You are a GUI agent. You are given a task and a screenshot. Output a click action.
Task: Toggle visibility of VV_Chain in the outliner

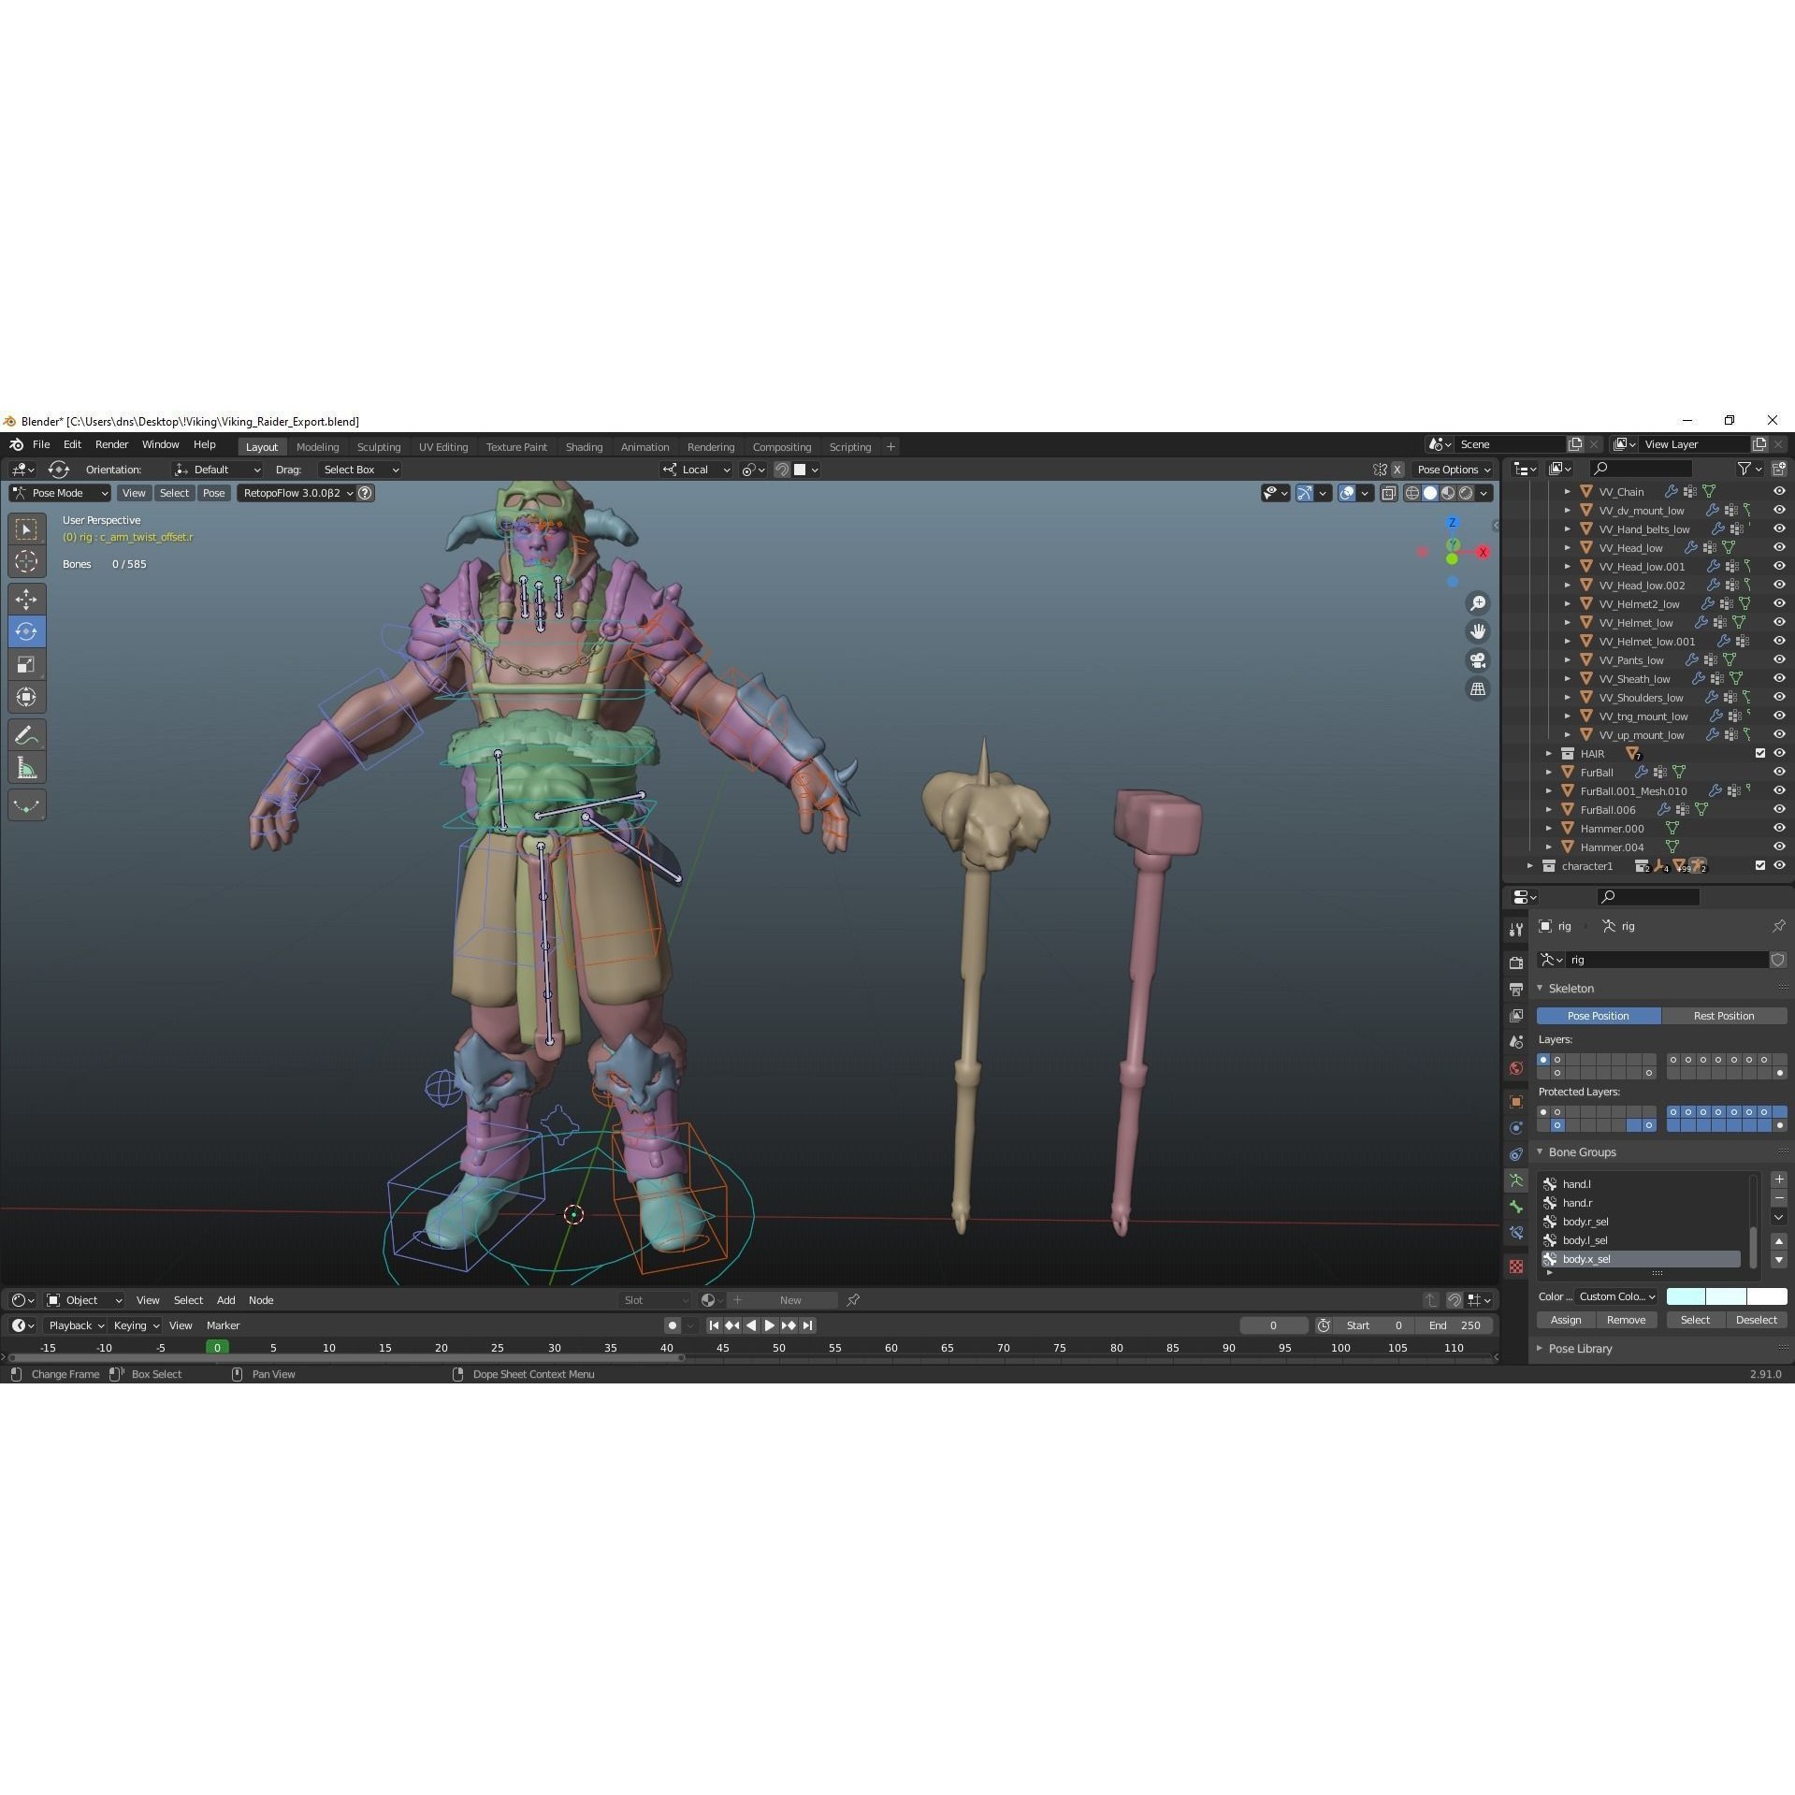[1778, 491]
